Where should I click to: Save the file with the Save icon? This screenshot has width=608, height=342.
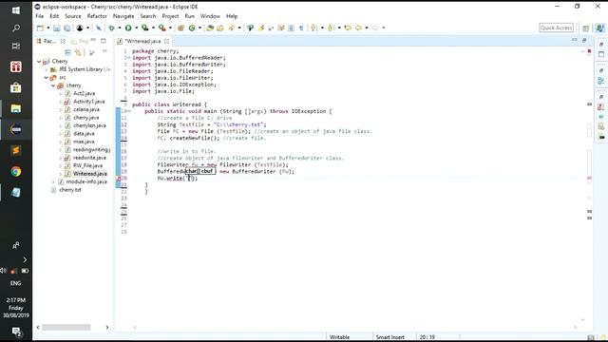57,28
